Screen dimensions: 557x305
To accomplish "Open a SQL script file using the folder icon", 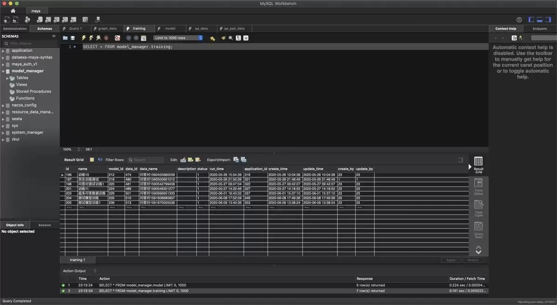I will (65, 38).
